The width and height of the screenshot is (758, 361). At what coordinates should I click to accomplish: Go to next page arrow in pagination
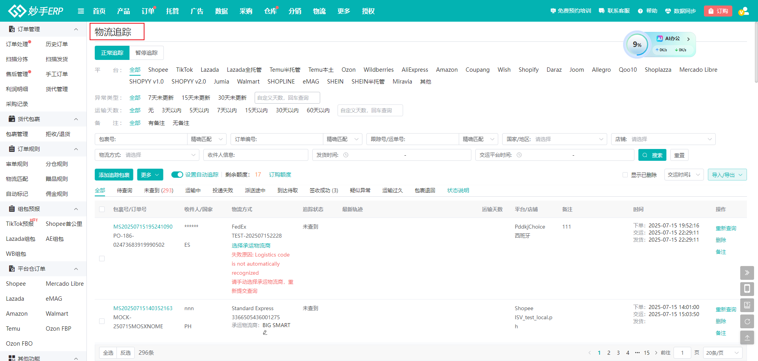(656, 353)
